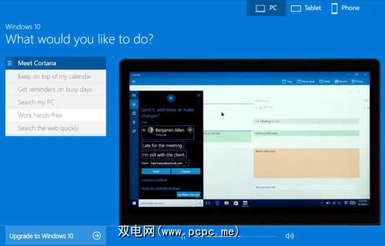The width and height of the screenshot is (385, 246).
Task: Open the Cortana Reminders lightbulb icon
Action: click(134, 122)
